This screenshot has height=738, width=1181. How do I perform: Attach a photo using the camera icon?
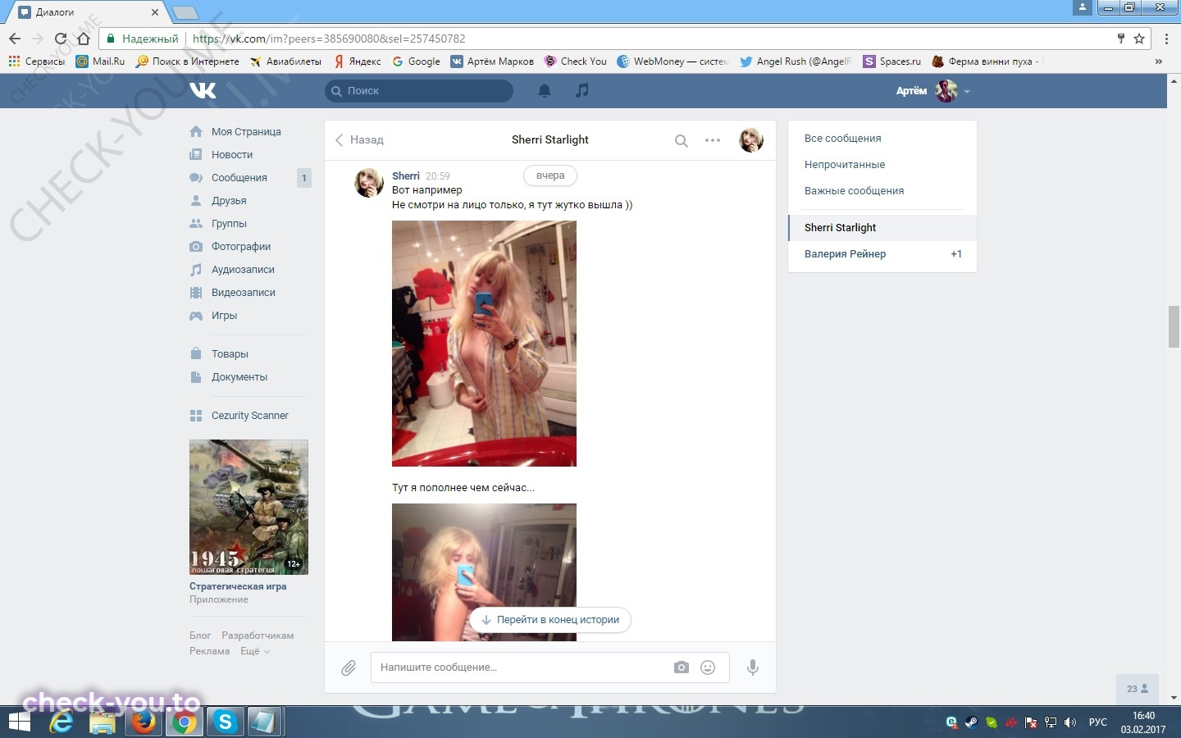[x=682, y=667]
